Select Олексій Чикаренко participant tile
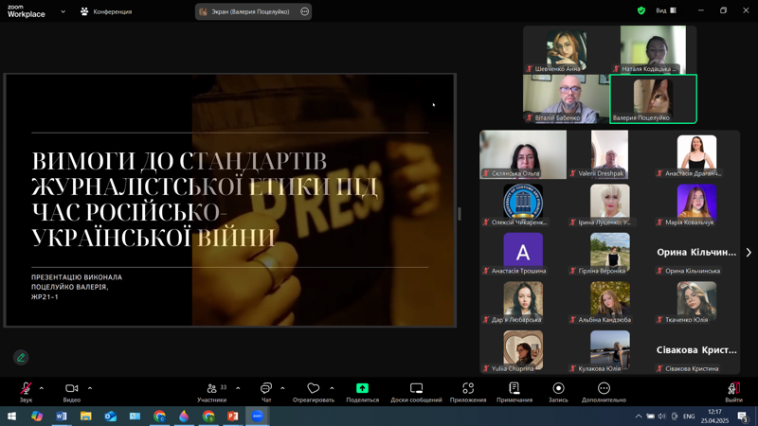 point(523,204)
